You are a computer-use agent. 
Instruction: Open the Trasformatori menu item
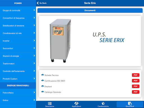click(x=18, y=64)
